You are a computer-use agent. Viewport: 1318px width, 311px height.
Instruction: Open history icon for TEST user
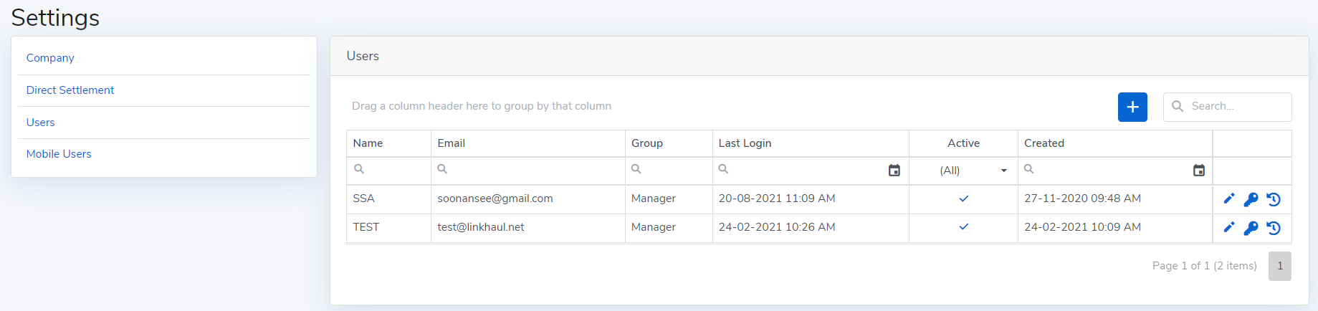point(1274,228)
